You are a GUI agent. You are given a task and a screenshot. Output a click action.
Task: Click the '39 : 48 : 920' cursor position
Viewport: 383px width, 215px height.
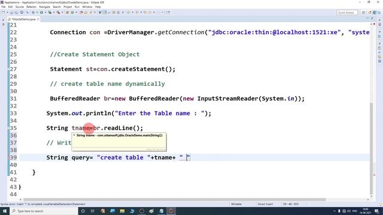click(x=291, y=204)
